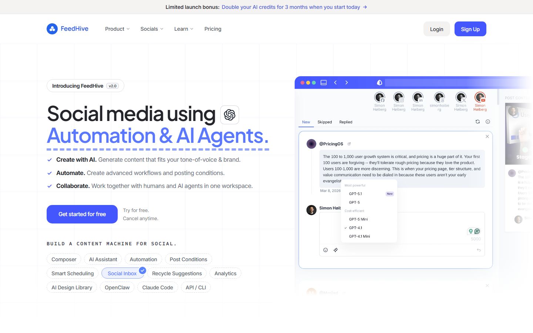
Task: Click the info icon next to refresh
Action: [x=488, y=122]
